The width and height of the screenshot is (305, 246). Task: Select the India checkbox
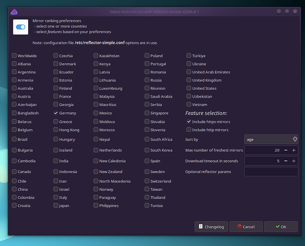[x=56, y=161]
